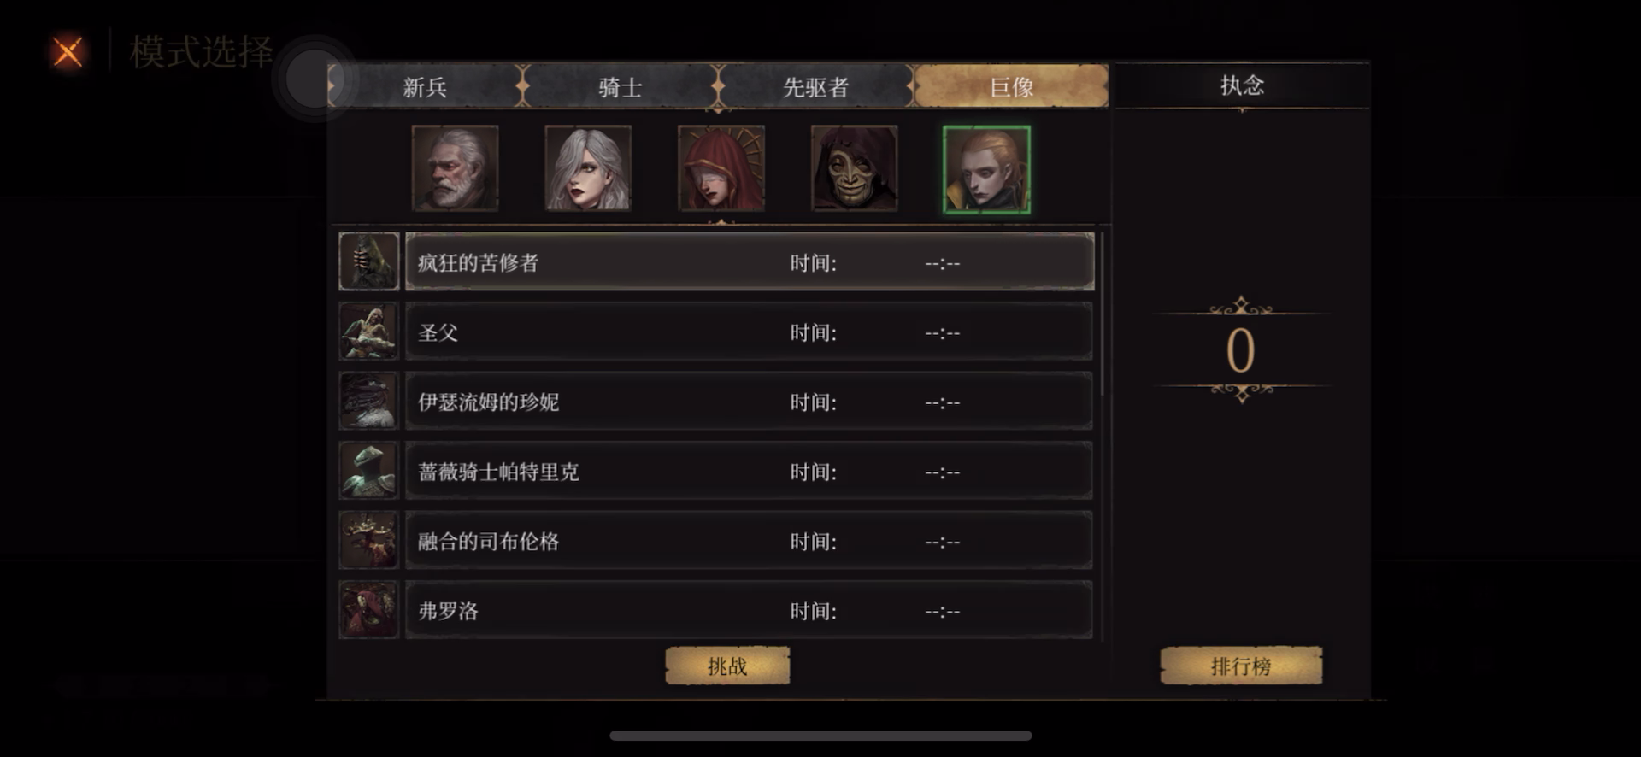Close the mode selection screen with the X

pyautogui.click(x=68, y=52)
